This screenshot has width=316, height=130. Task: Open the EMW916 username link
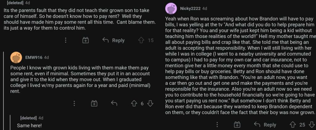coord(33,57)
